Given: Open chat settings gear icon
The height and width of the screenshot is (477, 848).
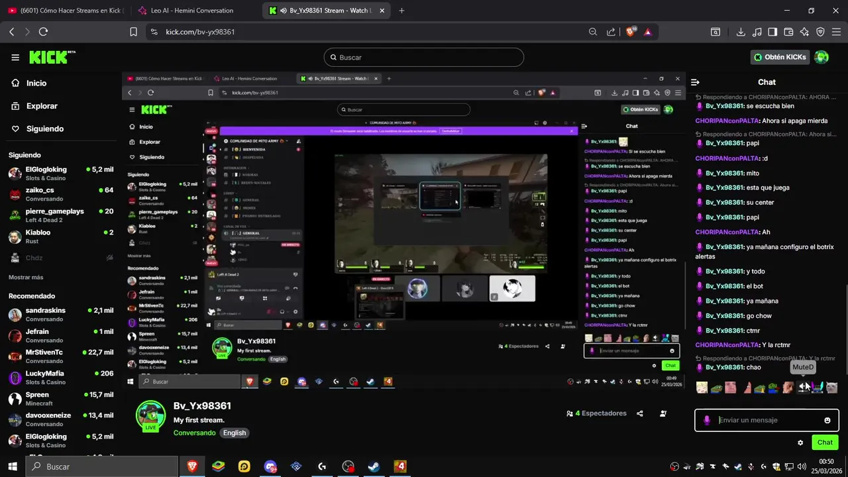Looking at the screenshot, I should (x=800, y=443).
